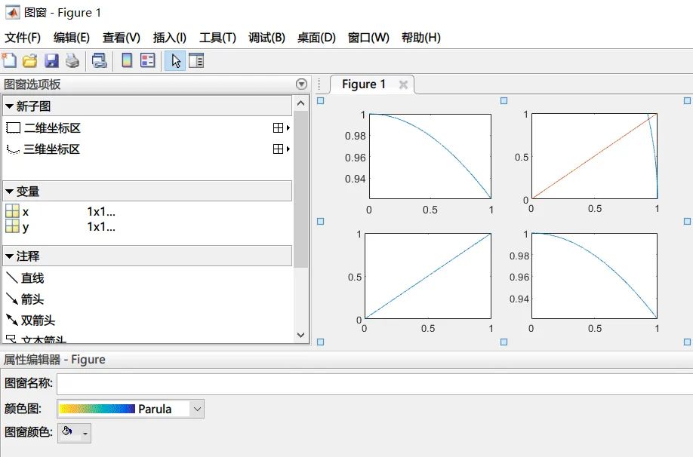This screenshot has width=693, height=457.
Task: Open the Parula colormap dropdown
Action: 197,409
